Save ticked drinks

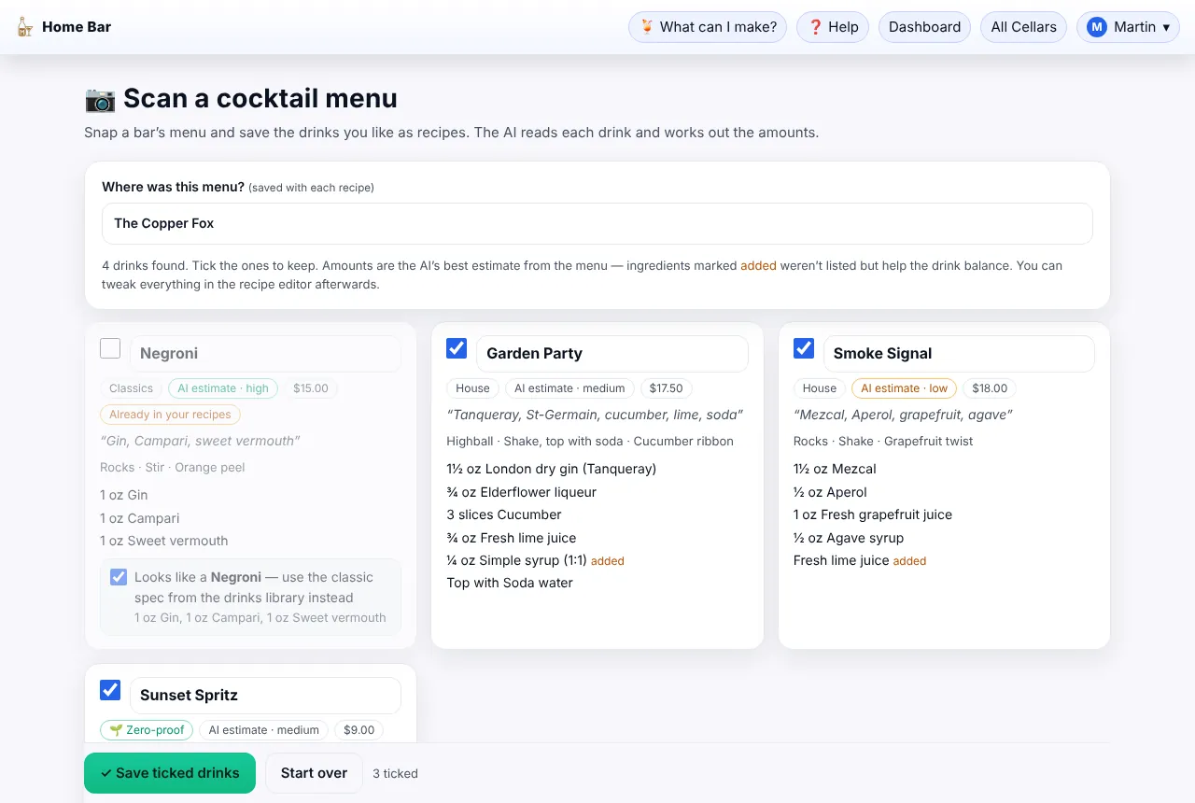[x=170, y=773]
